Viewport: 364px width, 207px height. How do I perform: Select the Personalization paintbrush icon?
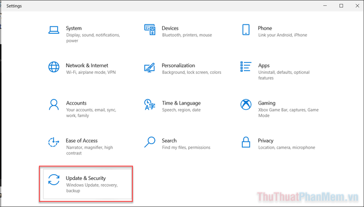[x=150, y=68]
